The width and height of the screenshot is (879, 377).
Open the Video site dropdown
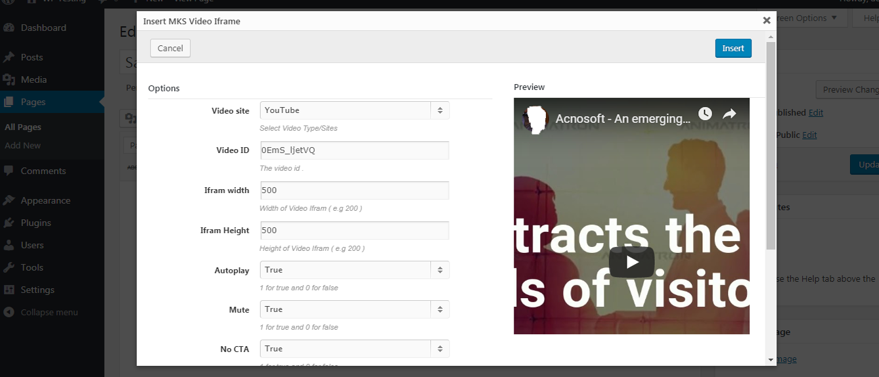(355, 110)
